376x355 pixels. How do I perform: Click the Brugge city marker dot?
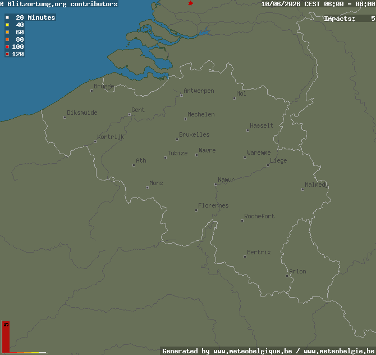[x=91, y=91]
